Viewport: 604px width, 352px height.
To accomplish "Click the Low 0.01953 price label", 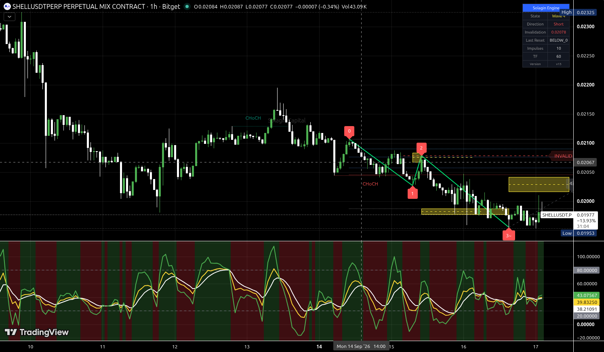I will coord(579,233).
